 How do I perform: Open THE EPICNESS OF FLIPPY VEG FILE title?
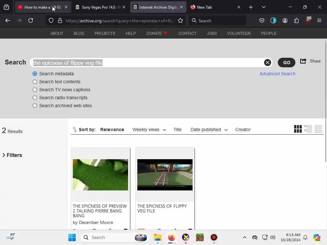click(x=162, y=209)
